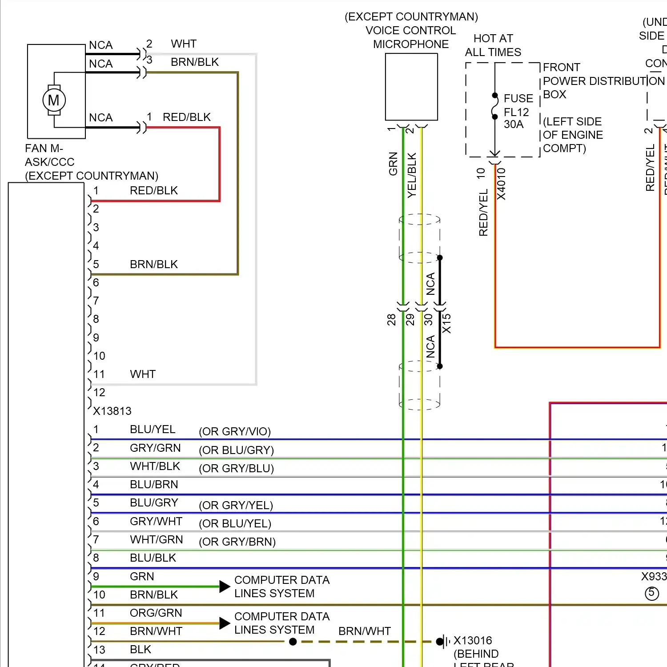
Task: Click the 'BLU/GRY' wire label at pin 5
Action: (x=154, y=502)
